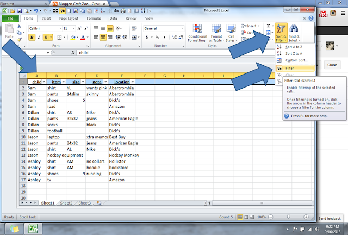Viewport: 348px width, 235px height.
Task: Toggle Bottom Align button
Action: click(110, 28)
